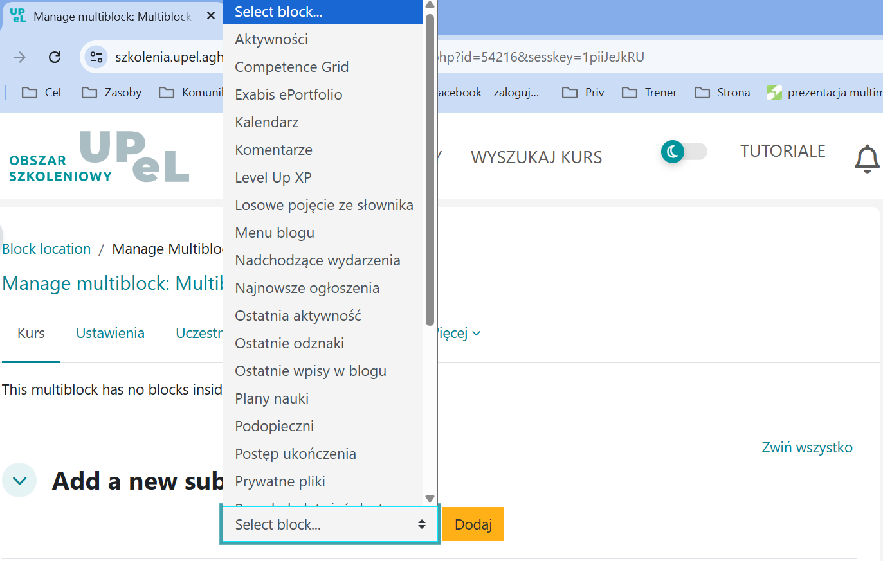Switch to the Ustawienia tab
This screenshot has width=883, height=561.
coord(110,333)
